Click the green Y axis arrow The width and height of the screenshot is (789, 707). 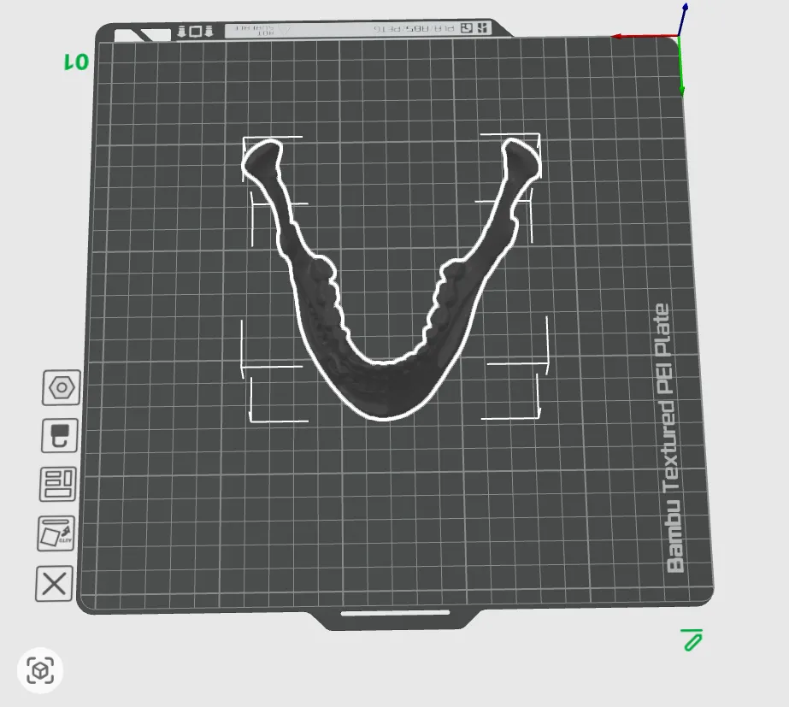(680, 66)
